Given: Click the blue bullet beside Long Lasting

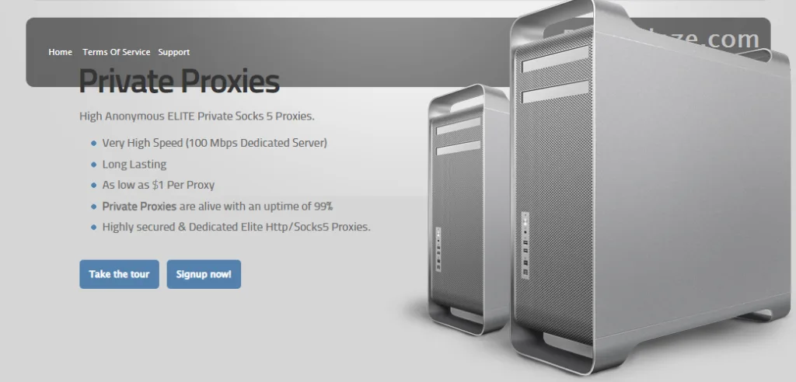Looking at the screenshot, I should (x=93, y=165).
